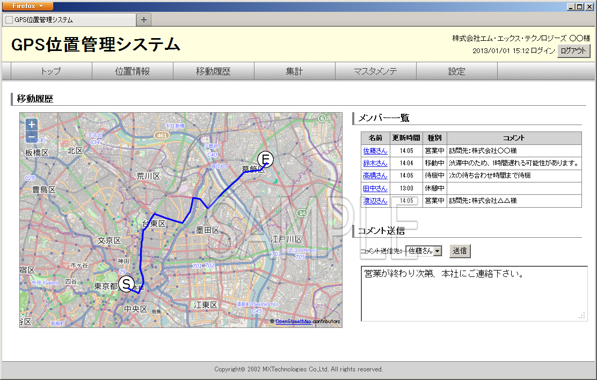Image resolution: width=597 pixels, height=380 pixels.
Task: Select the 移動履歴 menu item
Action: click(213, 71)
